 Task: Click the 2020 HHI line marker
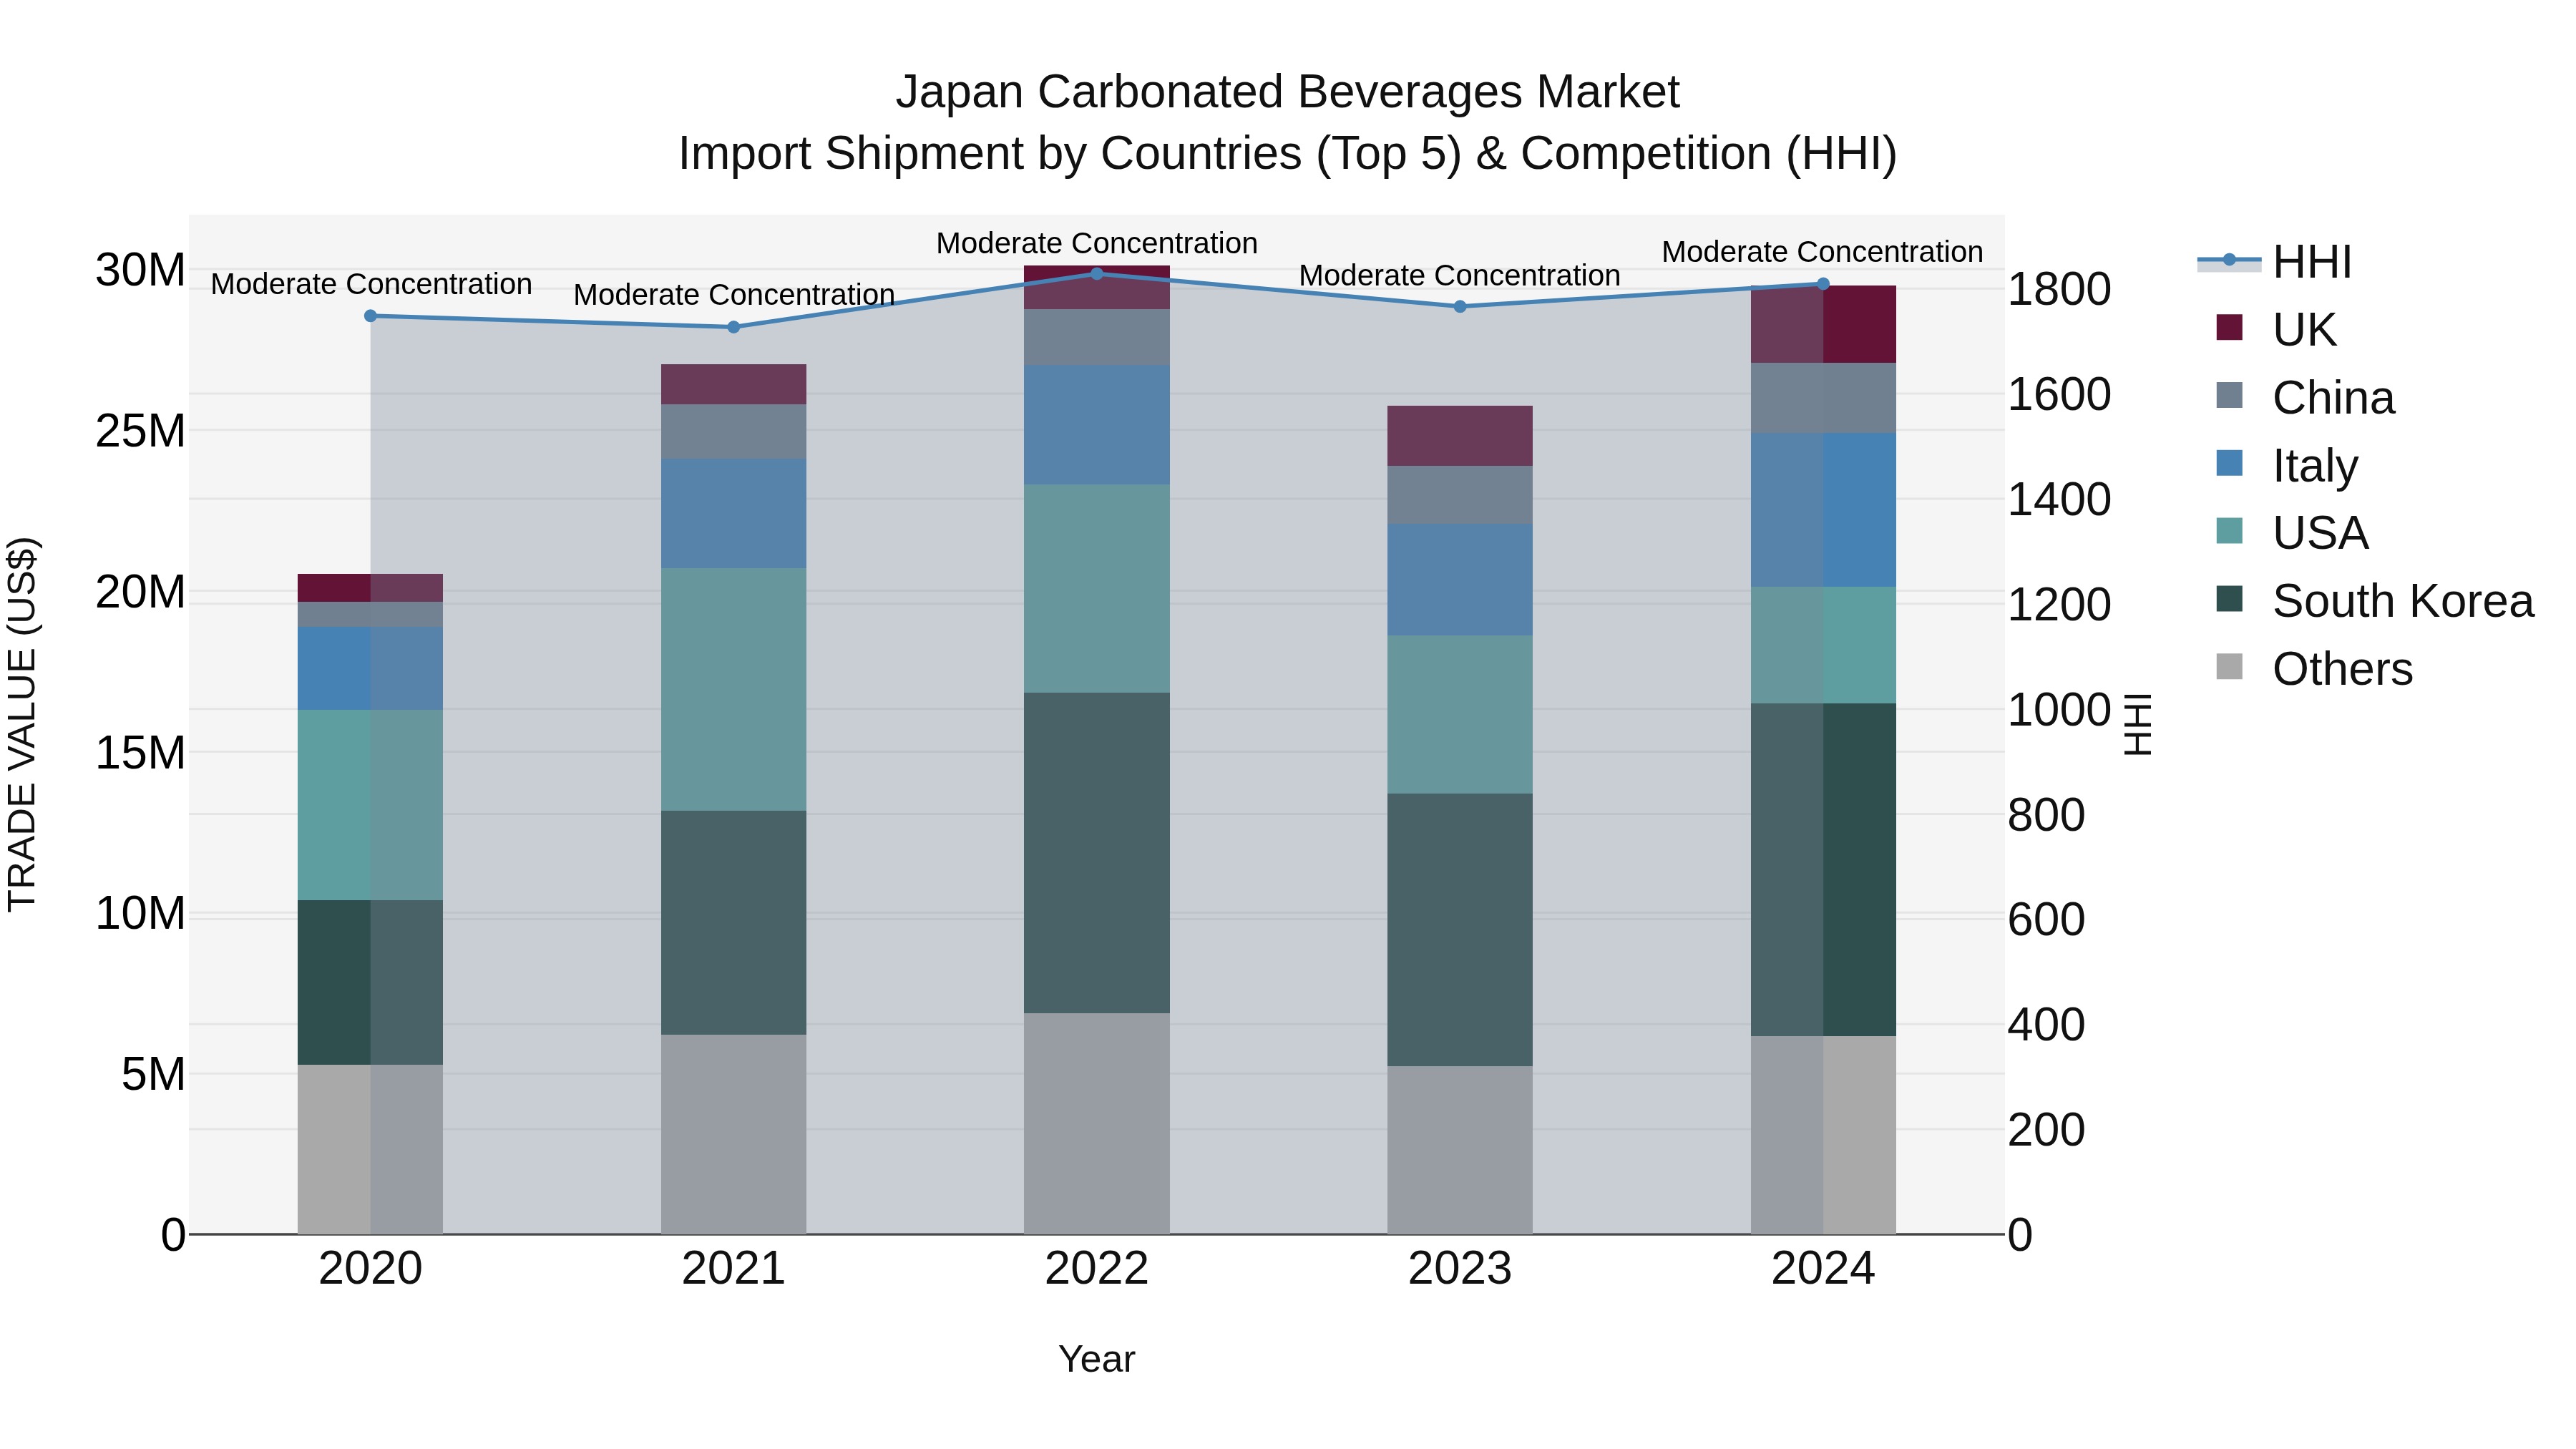pos(370,316)
